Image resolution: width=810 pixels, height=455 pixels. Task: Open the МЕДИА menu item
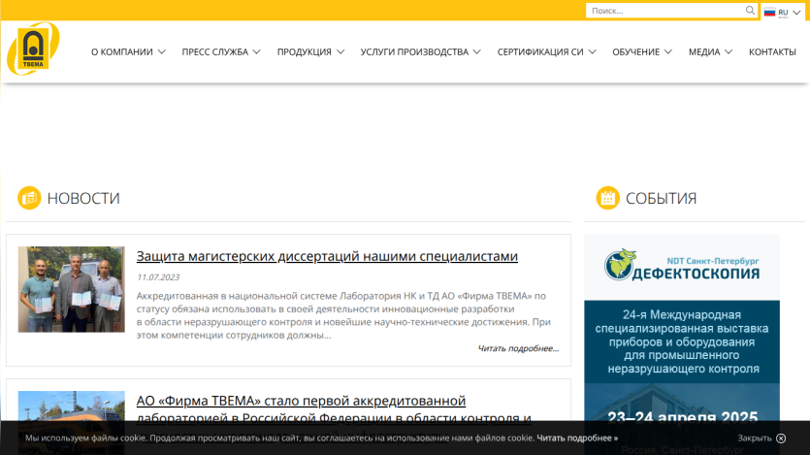click(704, 51)
